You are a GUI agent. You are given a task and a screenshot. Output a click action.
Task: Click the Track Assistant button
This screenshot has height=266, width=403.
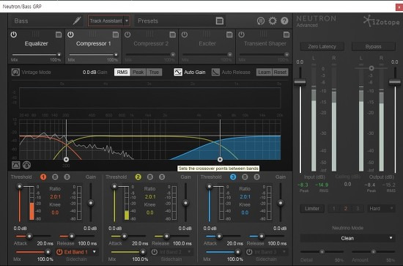[106, 21]
